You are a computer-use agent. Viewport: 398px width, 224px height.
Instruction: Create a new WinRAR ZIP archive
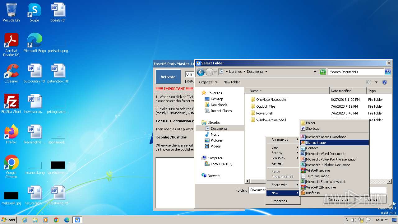pyautogui.click(x=335, y=187)
